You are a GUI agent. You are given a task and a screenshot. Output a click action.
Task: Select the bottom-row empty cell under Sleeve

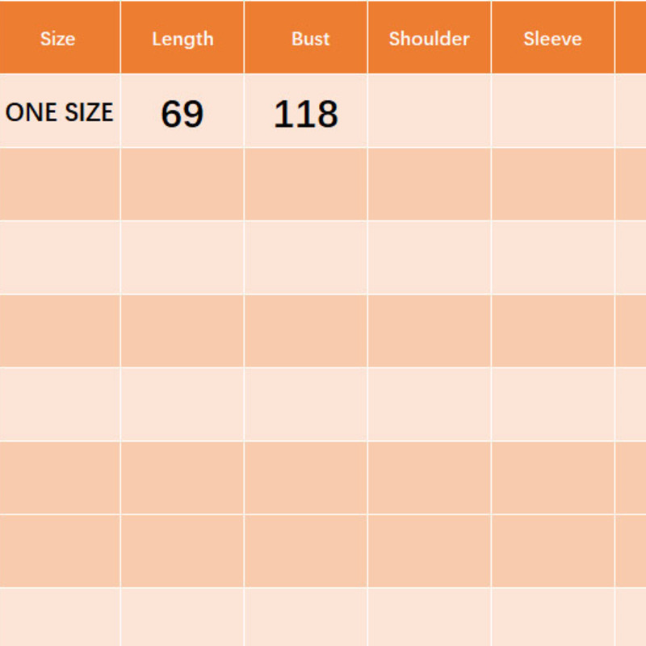point(552,617)
